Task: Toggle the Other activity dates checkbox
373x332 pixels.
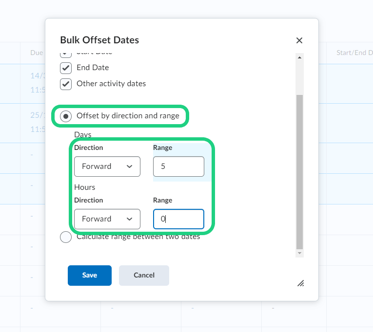Action: coord(66,84)
